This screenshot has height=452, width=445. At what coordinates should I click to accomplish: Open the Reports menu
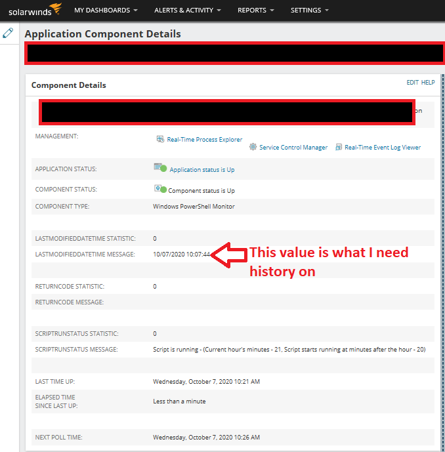click(255, 10)
